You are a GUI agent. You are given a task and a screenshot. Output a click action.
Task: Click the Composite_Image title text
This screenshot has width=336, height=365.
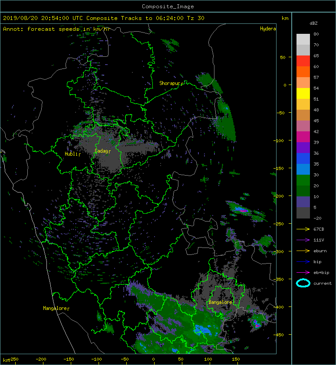pos(168,7)
